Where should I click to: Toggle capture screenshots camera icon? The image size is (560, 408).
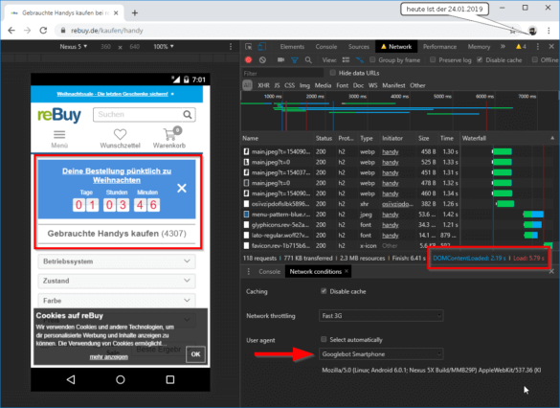280,60
